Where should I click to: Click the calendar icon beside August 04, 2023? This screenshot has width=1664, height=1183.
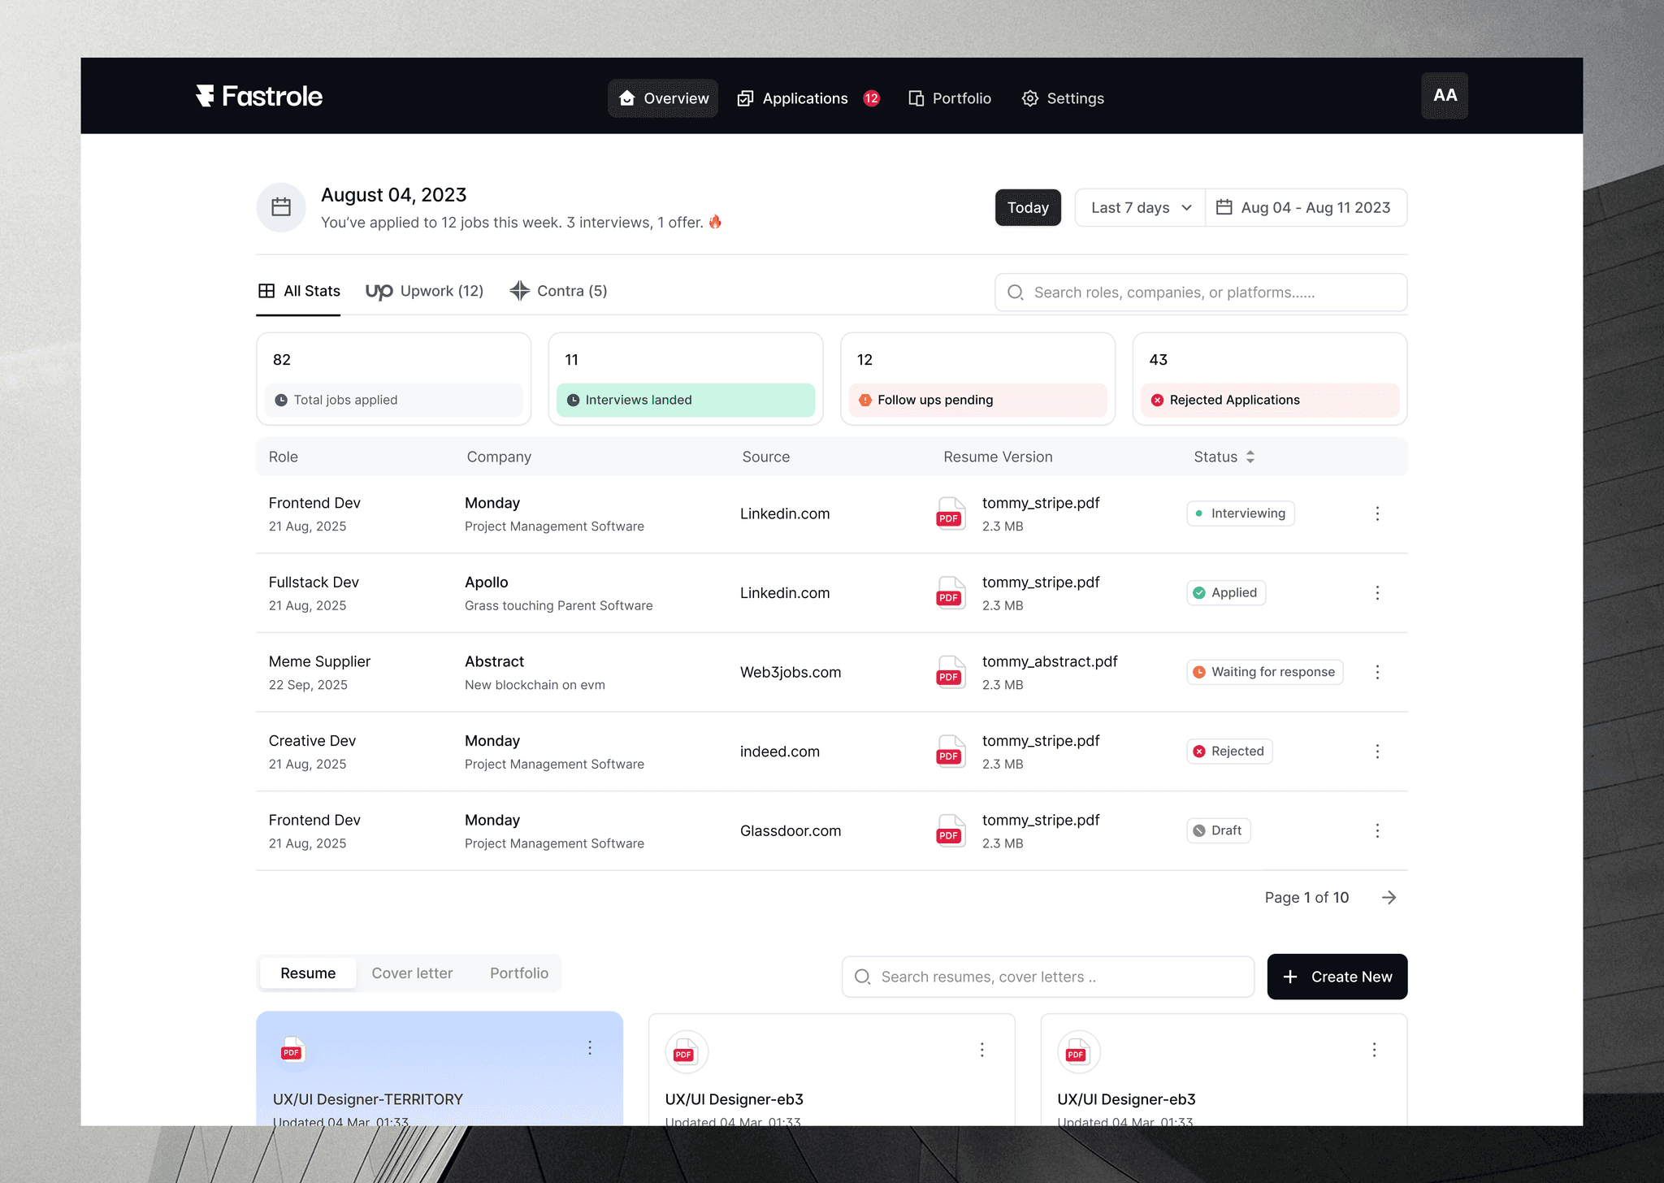(x=281, y=207)
